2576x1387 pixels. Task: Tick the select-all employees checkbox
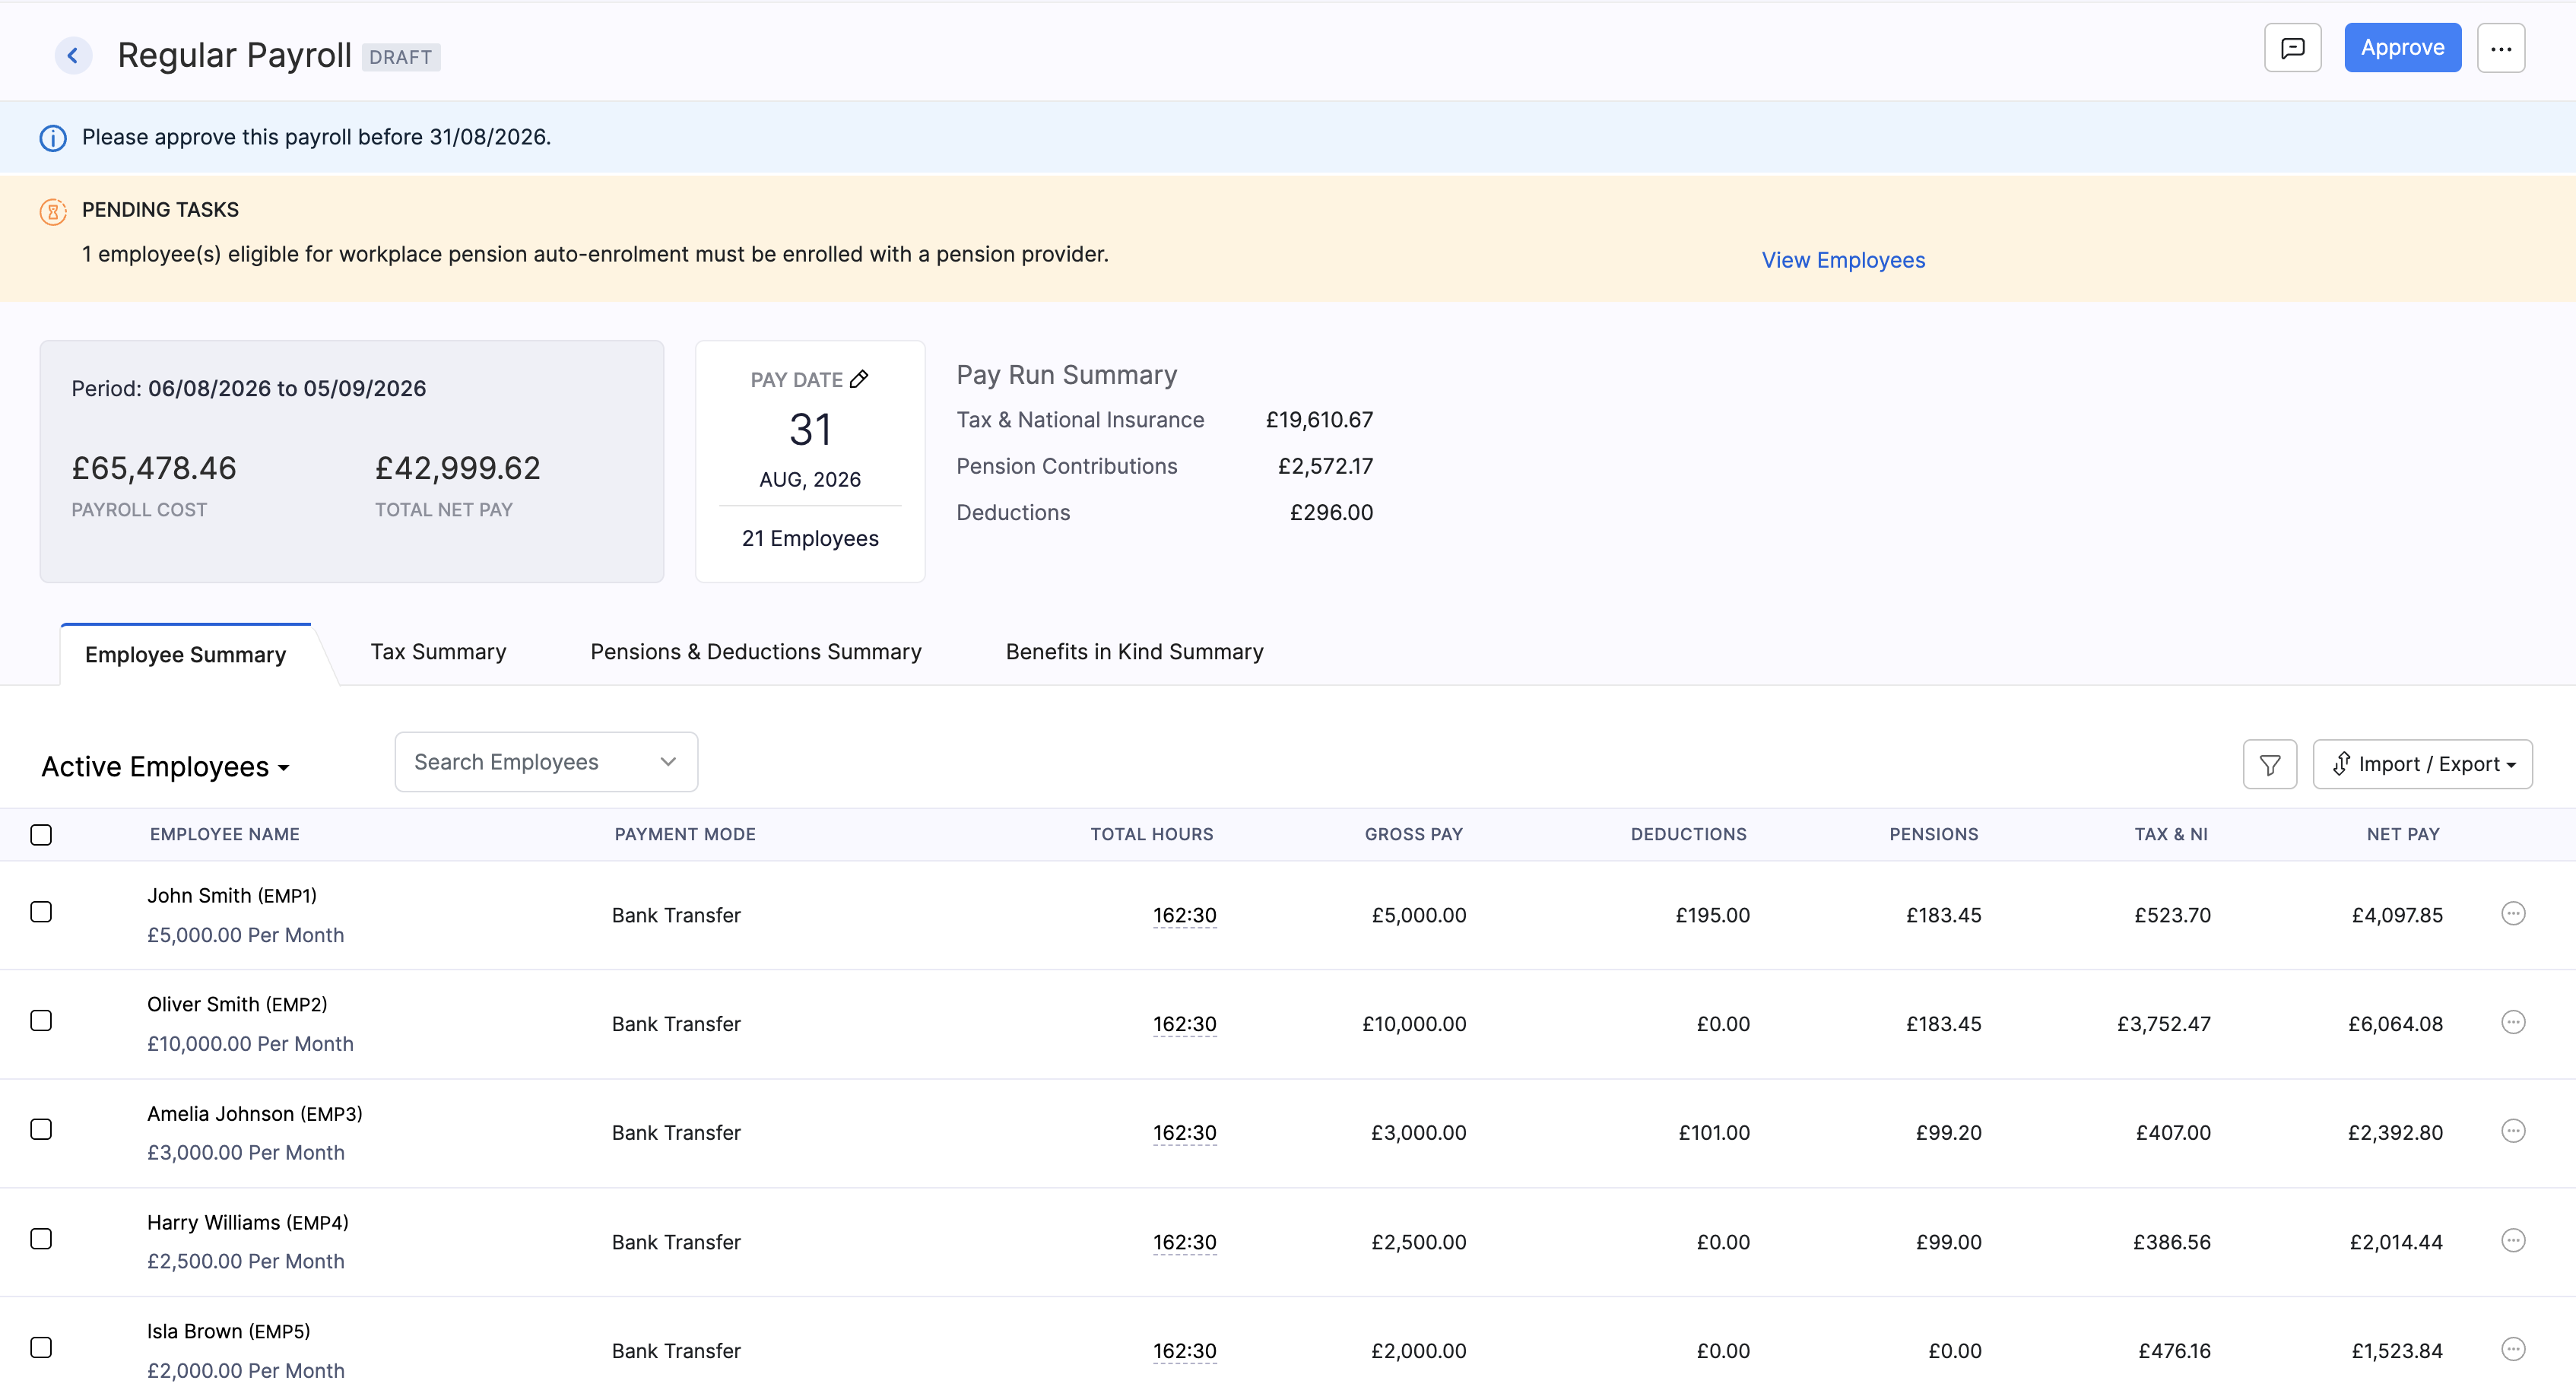(x=41, y=834)
